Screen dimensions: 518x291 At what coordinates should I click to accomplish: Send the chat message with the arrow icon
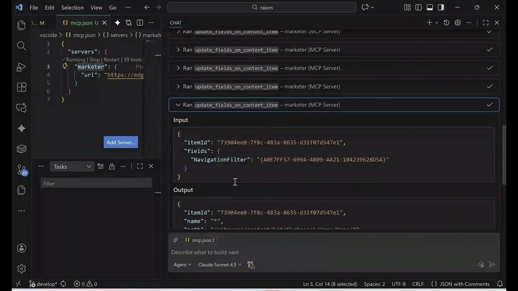point(492,265)
